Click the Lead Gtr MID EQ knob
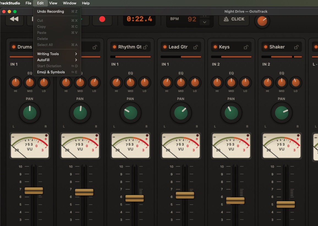The width and height of the screenshot is (318, 226). [181, 82]
